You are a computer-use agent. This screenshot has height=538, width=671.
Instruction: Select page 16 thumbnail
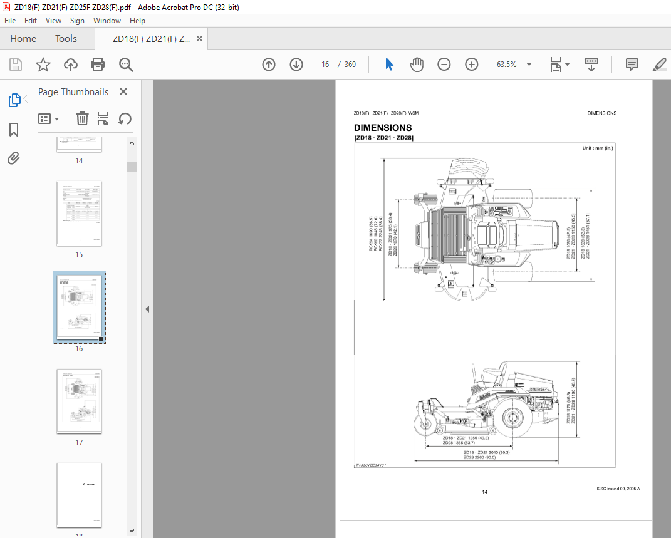click(x=79, y=307)
